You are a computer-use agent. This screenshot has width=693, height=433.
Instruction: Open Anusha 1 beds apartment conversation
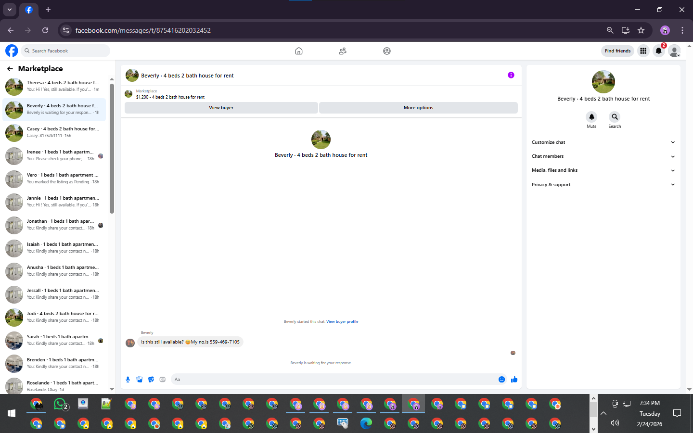click(54, 271)
